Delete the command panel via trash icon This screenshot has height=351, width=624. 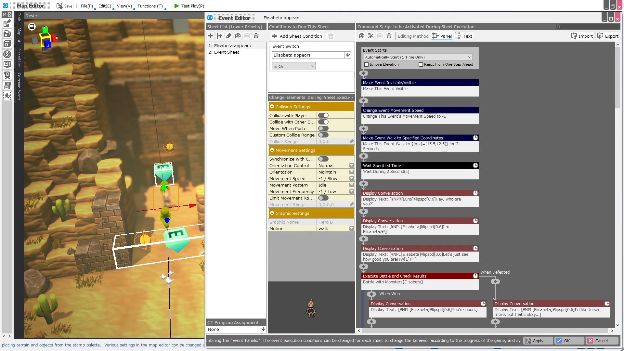[x=389, y=36]
